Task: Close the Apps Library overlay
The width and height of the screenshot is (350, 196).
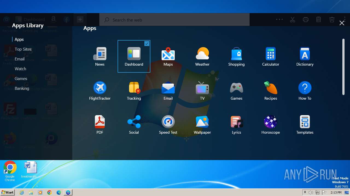Action: click(x=342, y=23)
